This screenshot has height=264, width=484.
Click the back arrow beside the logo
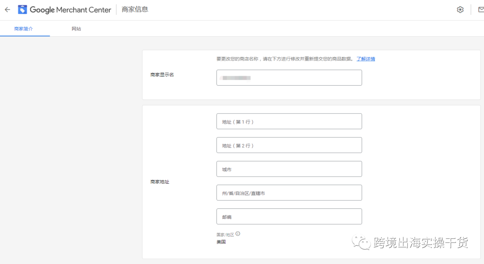point(7,9)
